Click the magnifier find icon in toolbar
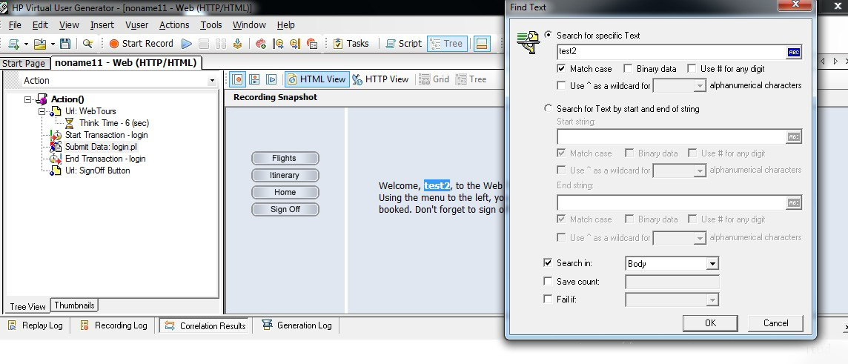Viewport: 848px width, 364px height. 87,44
